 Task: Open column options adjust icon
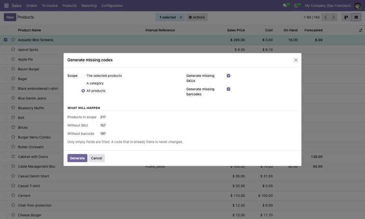click(360, 30)
